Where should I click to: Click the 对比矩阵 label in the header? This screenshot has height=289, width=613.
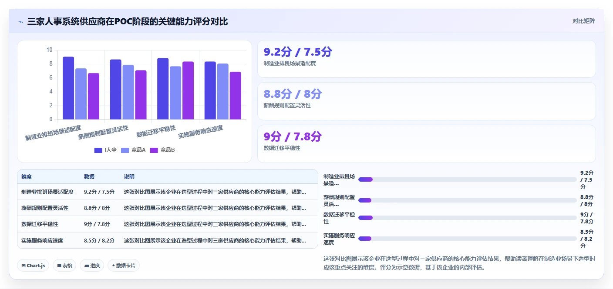pyautogui.click(x=583, y=21)
